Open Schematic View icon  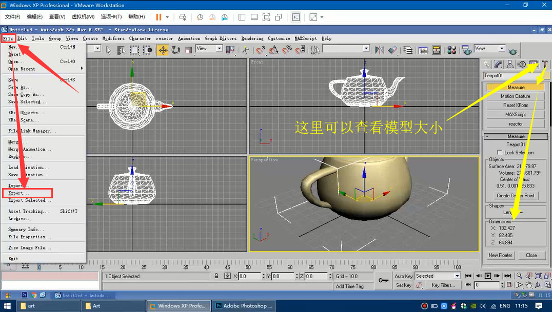[x=436, y=50]
